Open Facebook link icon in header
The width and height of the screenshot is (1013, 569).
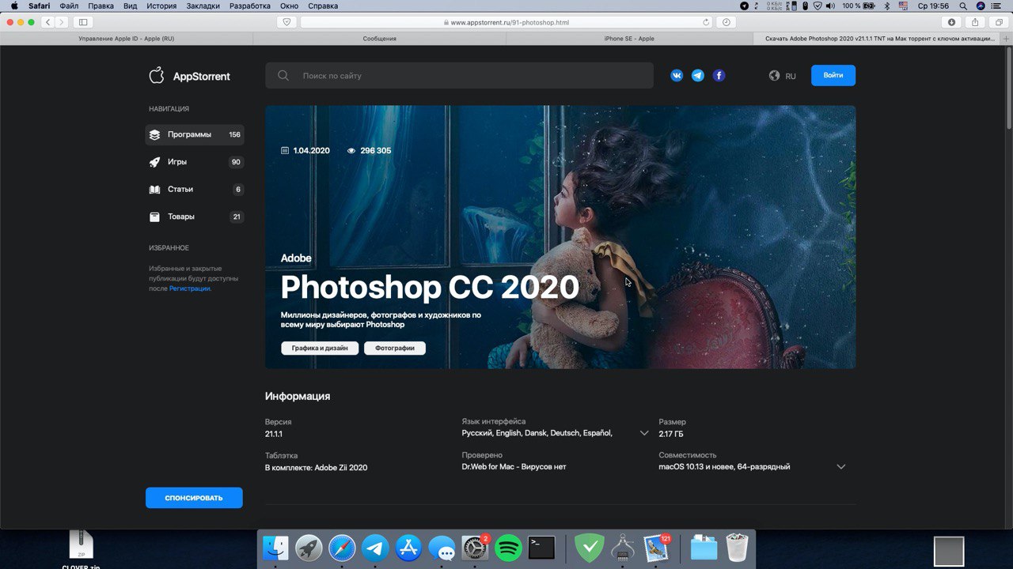[x=719, y=76]
